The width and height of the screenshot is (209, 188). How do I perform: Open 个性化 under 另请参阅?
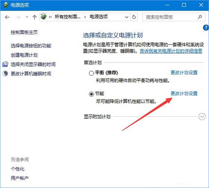click(x=18, y=169)
